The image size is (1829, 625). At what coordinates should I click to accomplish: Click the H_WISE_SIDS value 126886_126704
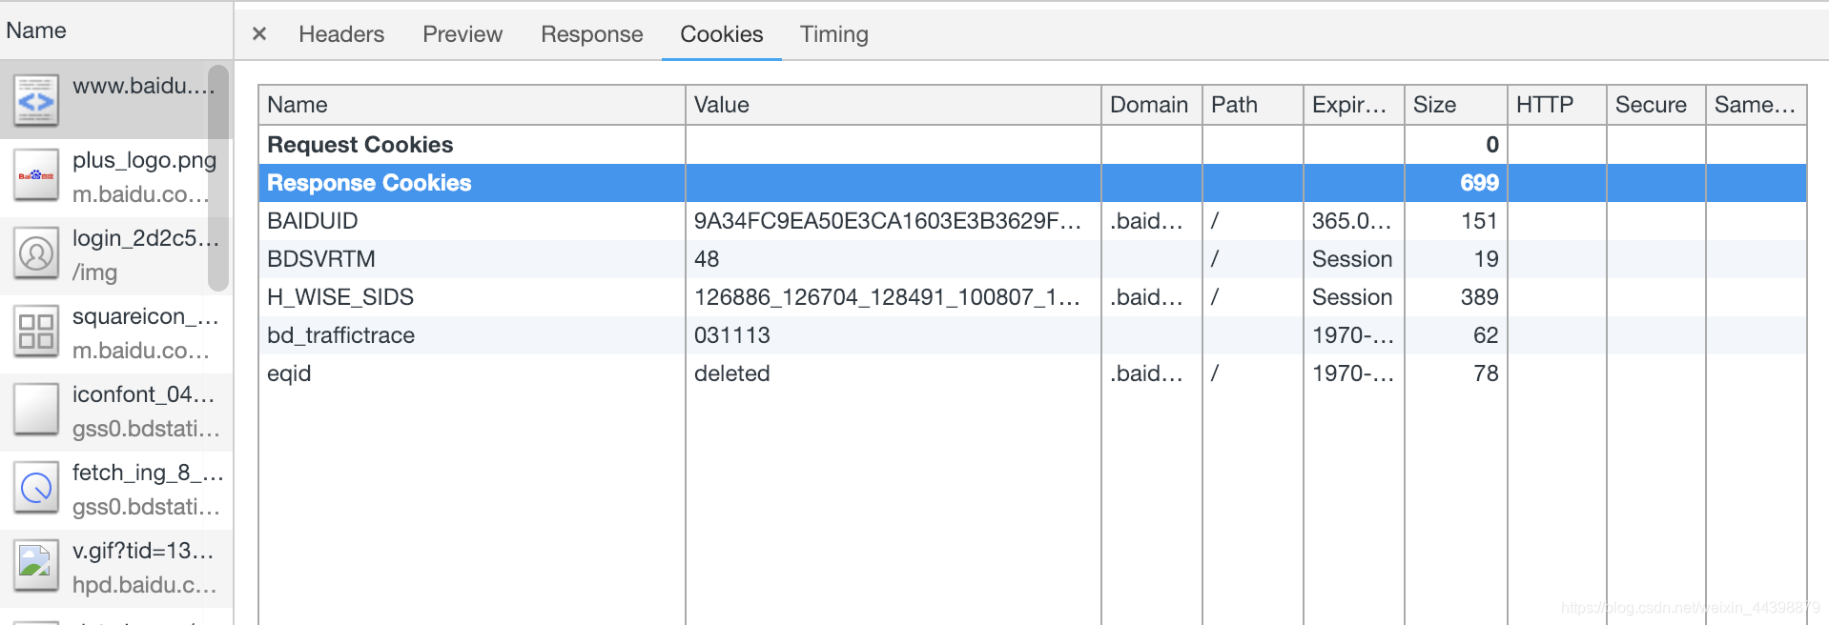887,297
